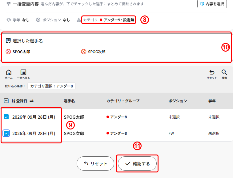Click the red dot before アンダー9:設定無

point(101,20)
